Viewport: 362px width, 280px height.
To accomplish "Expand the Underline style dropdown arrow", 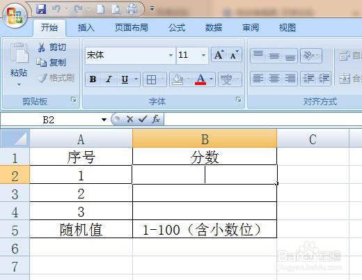I will [x=136, y=79].
